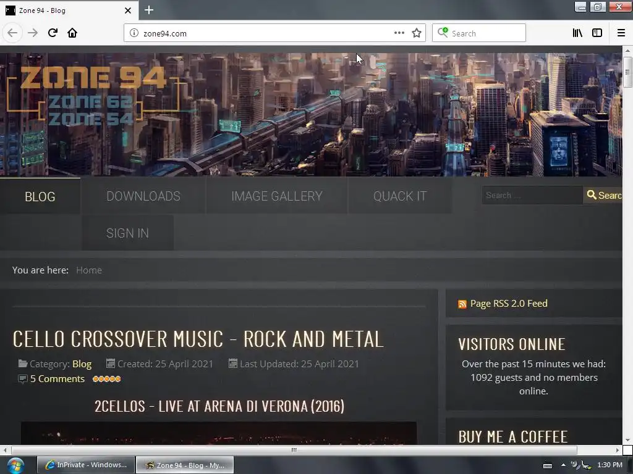Click the Last Updated calendar icon
This screenshot has height=474, width=633.
tap(233, 363)
